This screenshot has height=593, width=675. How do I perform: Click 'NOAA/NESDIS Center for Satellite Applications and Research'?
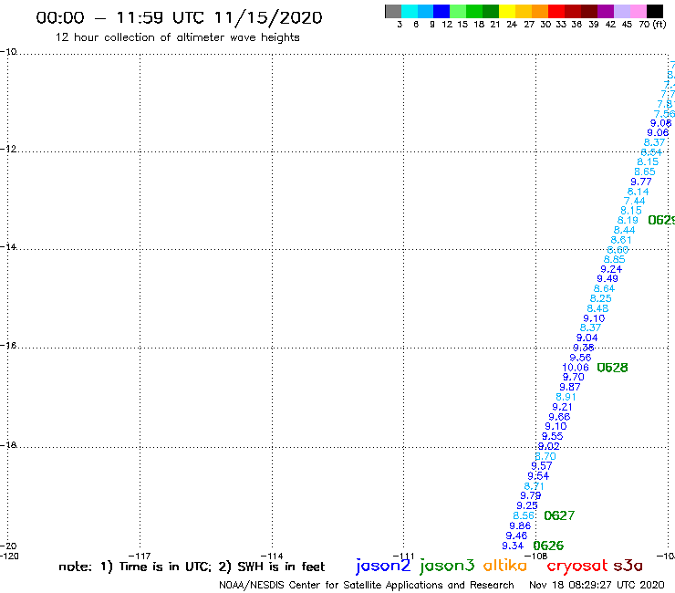[367, 586]
